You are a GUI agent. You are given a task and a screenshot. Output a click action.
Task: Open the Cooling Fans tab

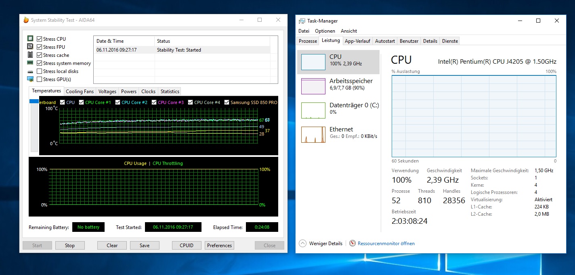[x=80, y=92]
